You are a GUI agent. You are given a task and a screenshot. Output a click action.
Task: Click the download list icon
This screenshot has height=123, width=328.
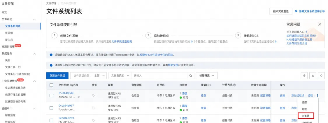(313, 76)
